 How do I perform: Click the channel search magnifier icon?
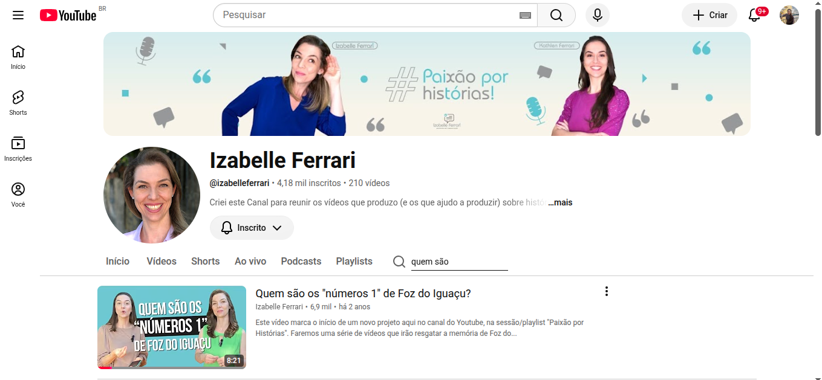pyautogui.click(x=399, y=262)
